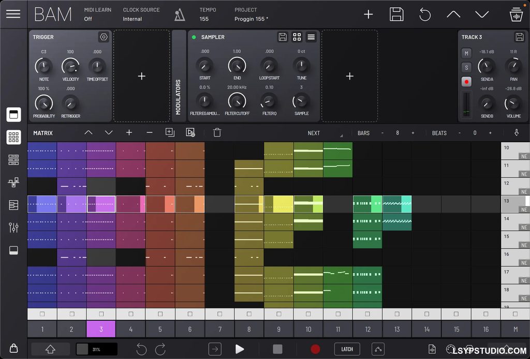The height and width of the screenshot is (359, 530).
Task: Undo the last action
Action: 141,349
